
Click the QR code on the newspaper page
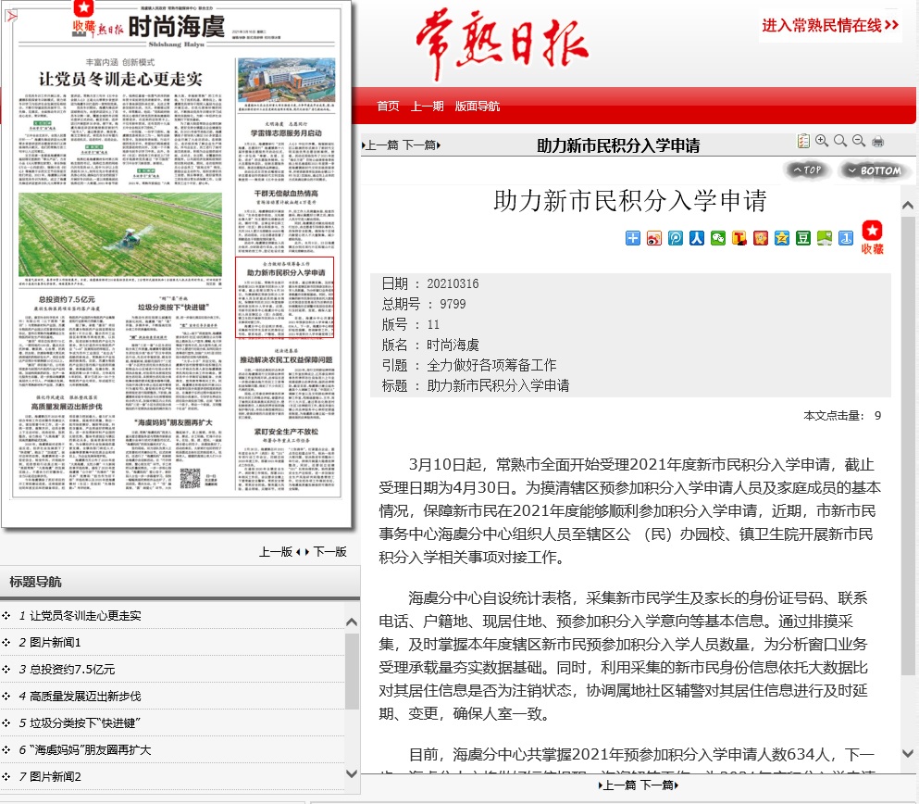[x=190, y=478]
